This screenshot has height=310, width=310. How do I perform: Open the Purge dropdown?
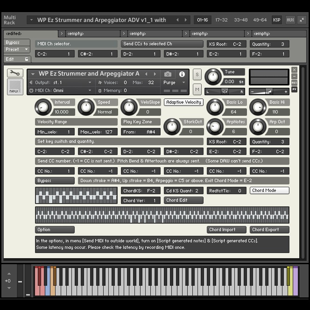point(174,83)
